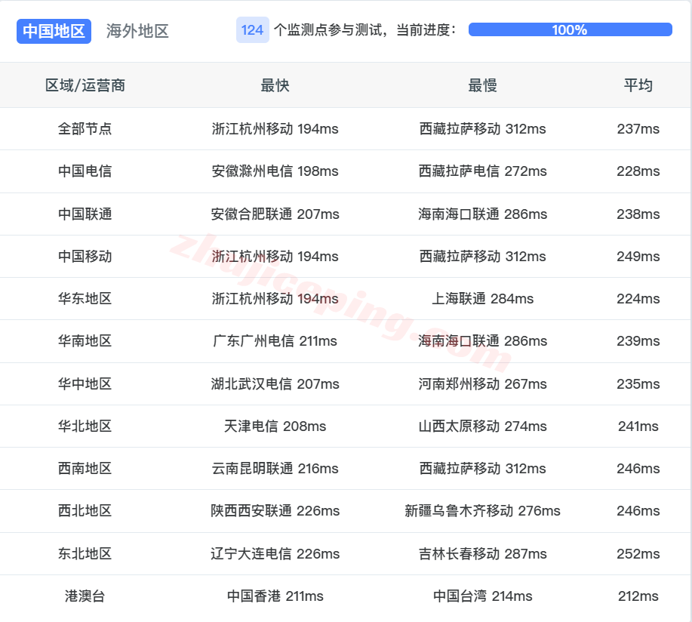This screenshot has width=692, height=622.
Task: Select the 西北地区 row label
Action: (85, 511)
